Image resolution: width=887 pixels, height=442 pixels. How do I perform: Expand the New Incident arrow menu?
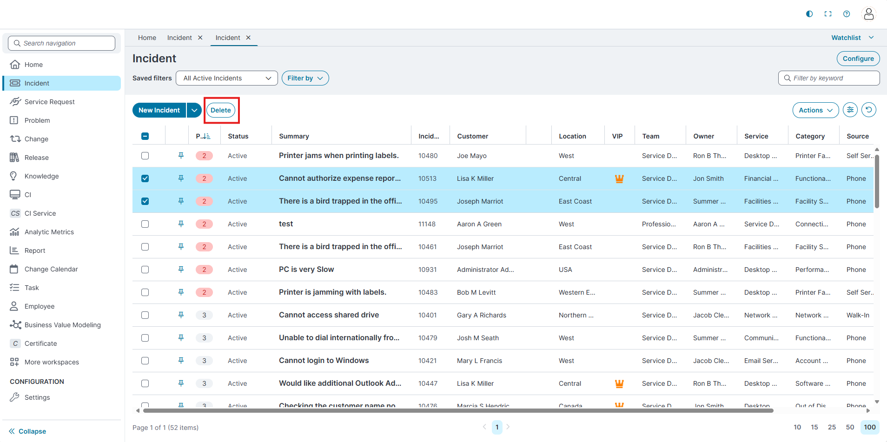(x=194, y=110)
